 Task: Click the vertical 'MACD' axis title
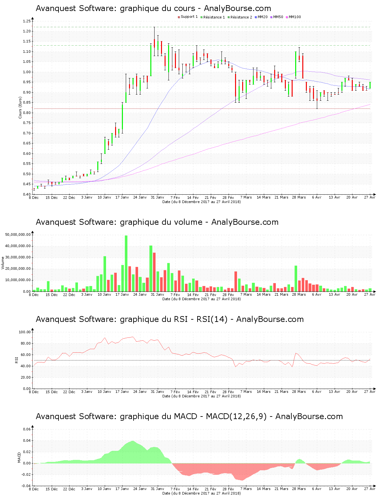[19, 457]
